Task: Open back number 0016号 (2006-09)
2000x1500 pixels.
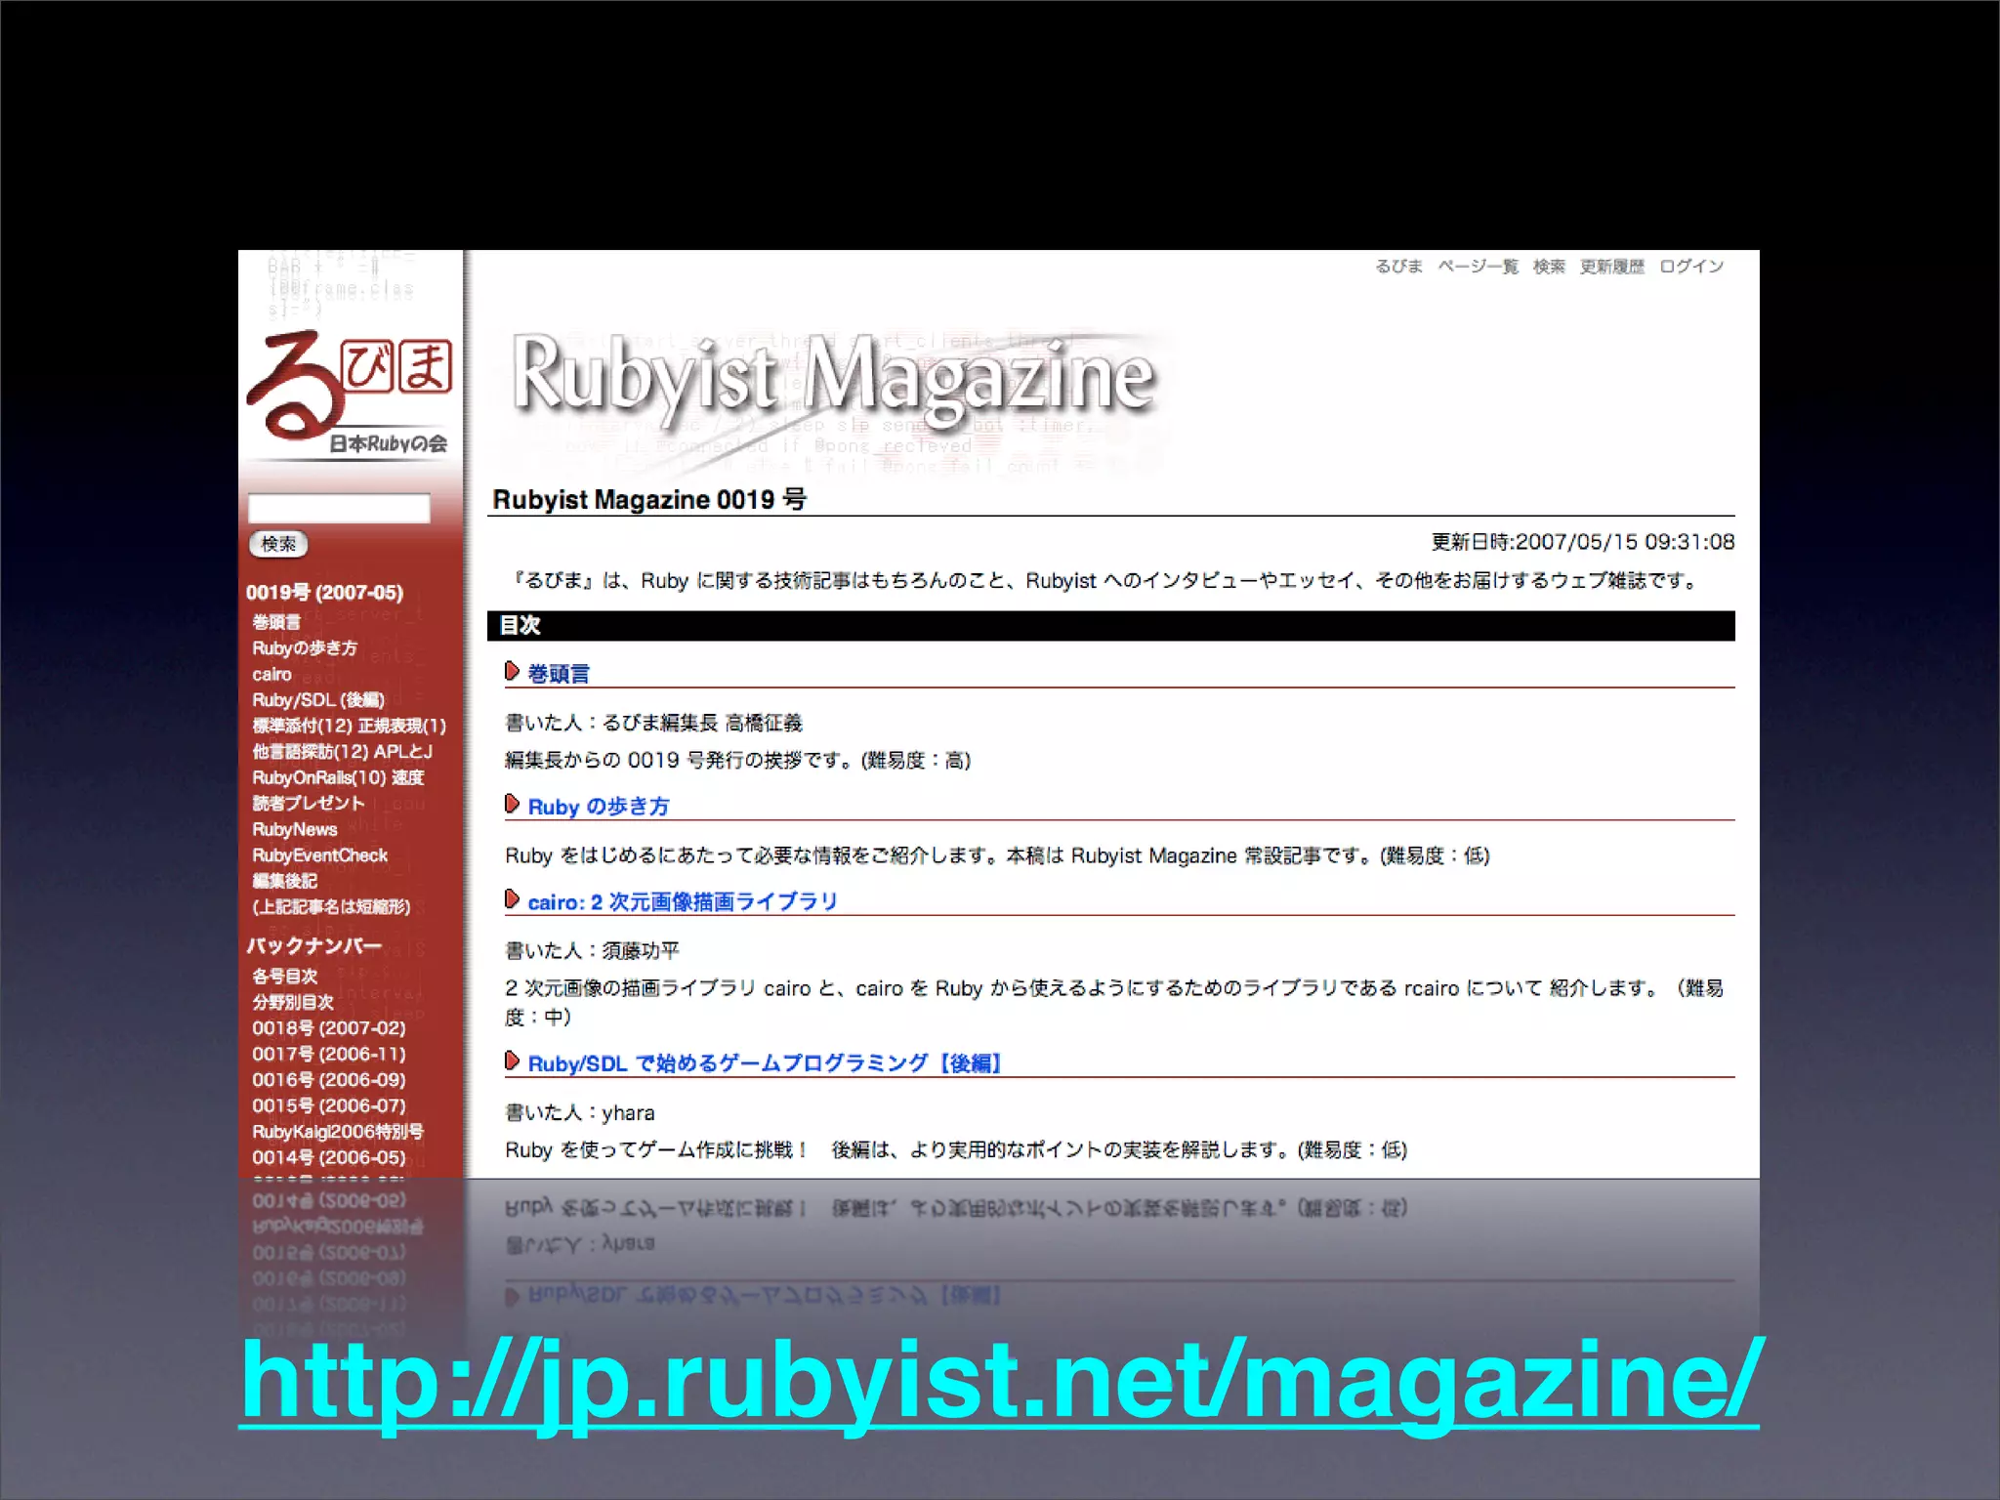Action: (x=329, y=1080)
